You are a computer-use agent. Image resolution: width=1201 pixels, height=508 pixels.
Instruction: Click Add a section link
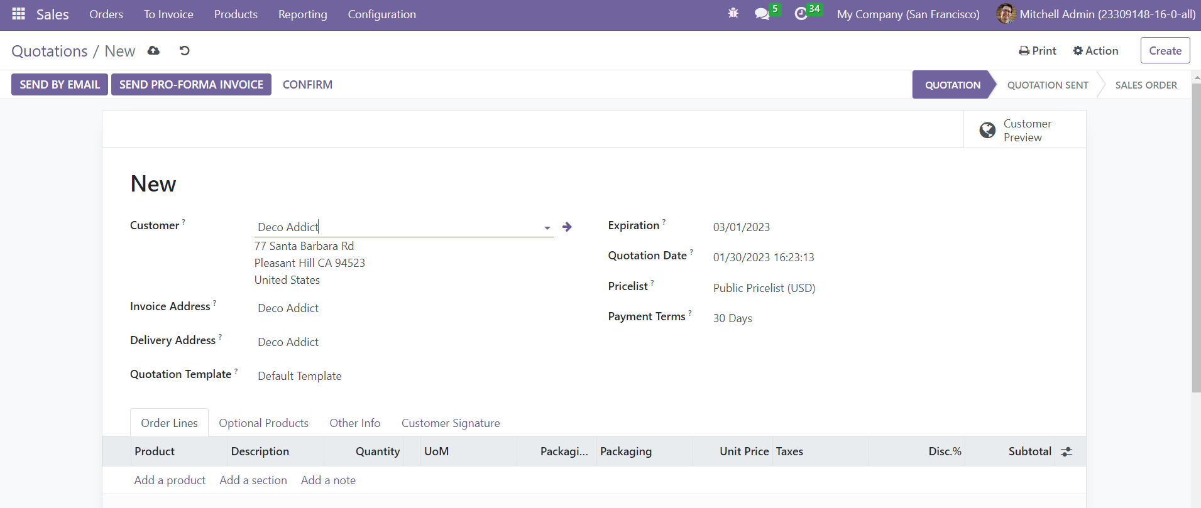click(253, 480)
